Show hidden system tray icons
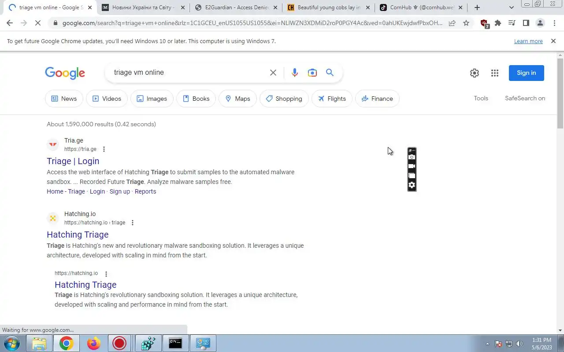Image resolution: width=564 pixels, height=352 pixels. point(487,344)
